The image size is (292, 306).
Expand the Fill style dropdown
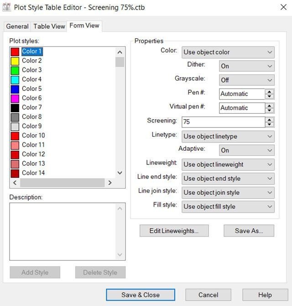228,206
